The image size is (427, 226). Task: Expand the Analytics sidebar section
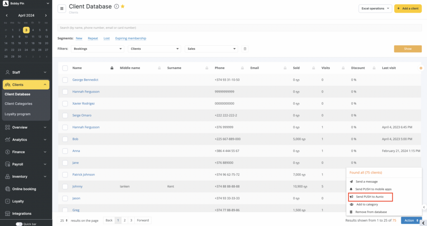coord(26,139)
